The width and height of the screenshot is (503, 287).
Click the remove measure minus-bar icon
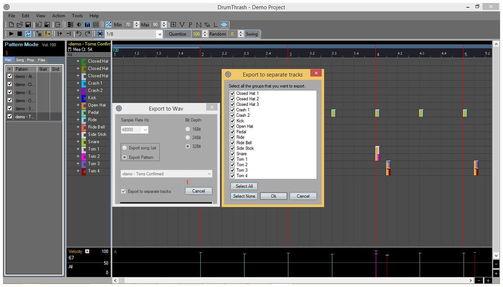pyautogui.click(x=68, y=34)
